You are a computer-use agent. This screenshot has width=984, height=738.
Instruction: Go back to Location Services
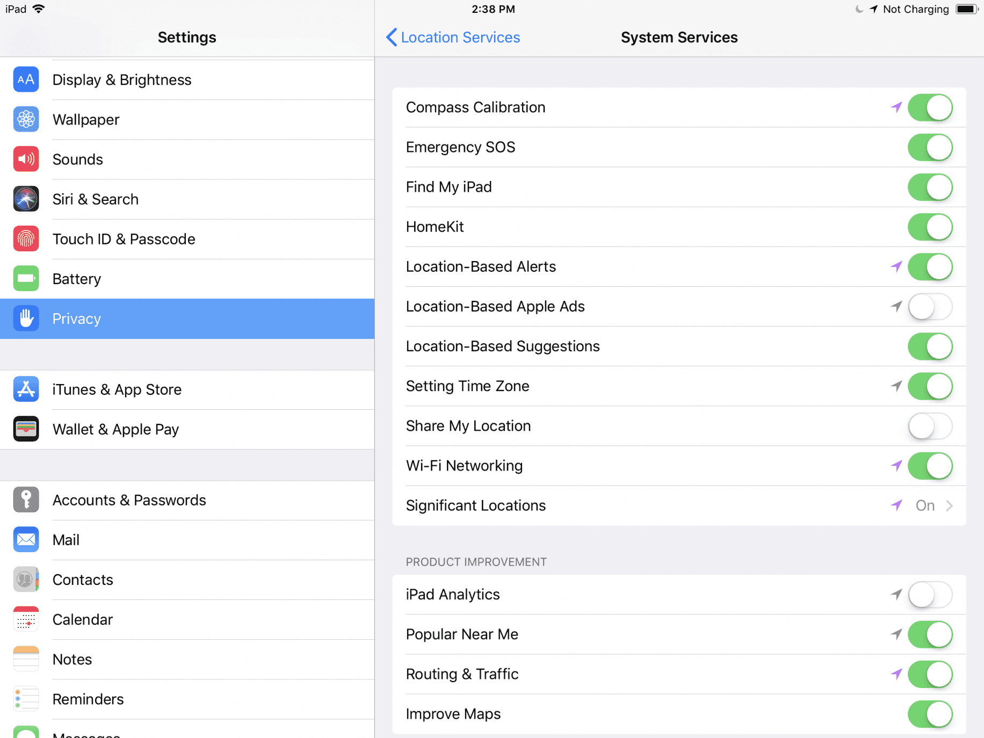[x=453, y=37]
